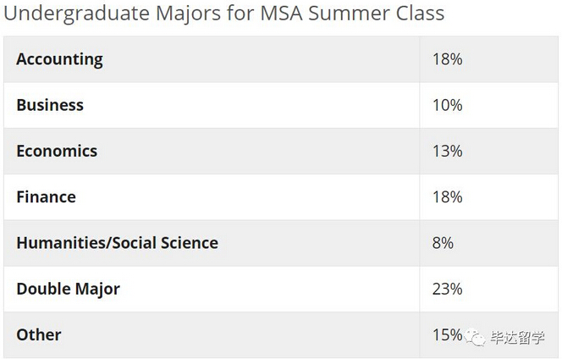Select the 8% Humanities percentage
This screenshot has width=562, height=359.
(x=443, y=243)
